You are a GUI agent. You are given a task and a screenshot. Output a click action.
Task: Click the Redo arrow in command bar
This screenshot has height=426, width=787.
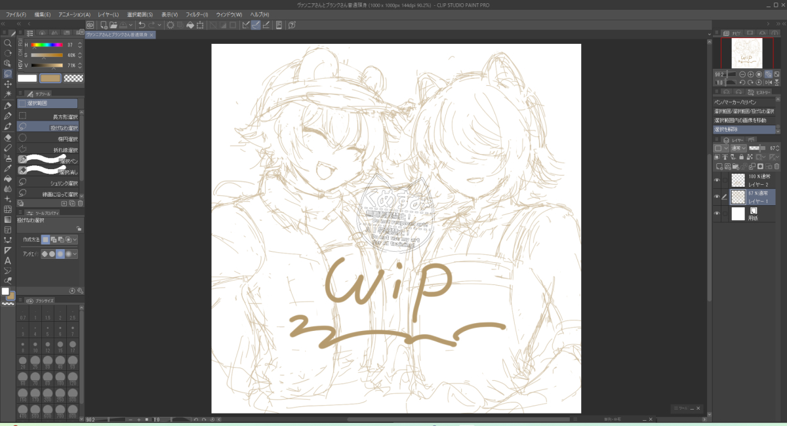tap(151, 25)
